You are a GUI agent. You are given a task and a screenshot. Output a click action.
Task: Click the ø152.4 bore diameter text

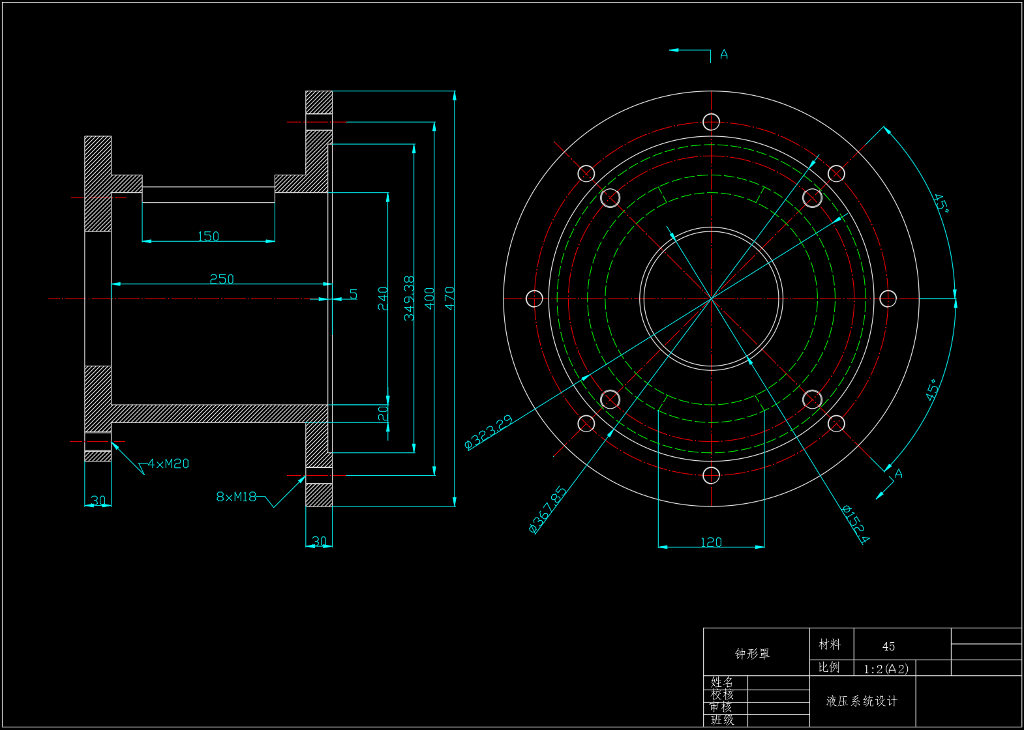click(855, 524)
